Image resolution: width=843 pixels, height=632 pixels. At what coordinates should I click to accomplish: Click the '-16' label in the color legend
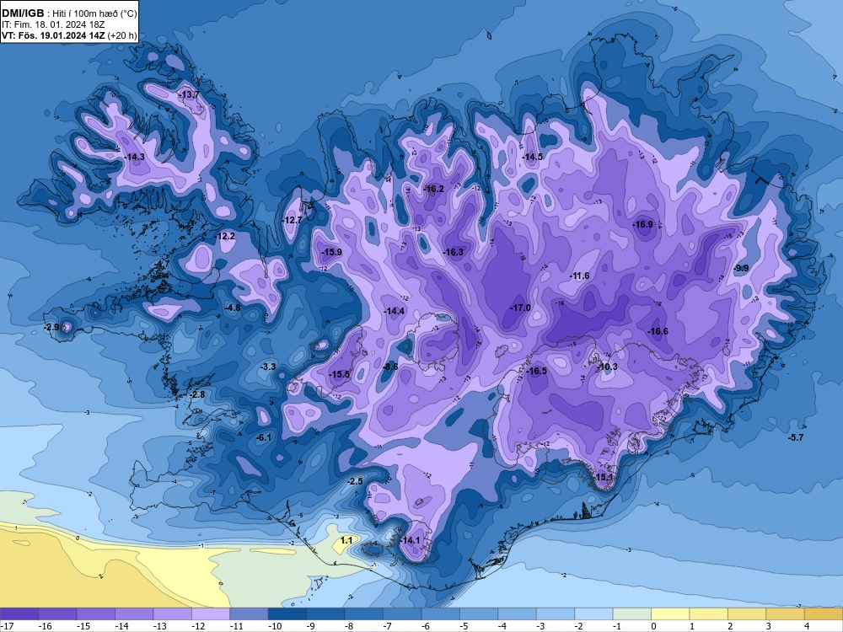coord(45,625)
